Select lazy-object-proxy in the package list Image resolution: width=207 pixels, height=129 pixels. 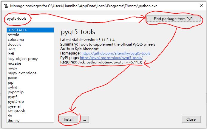[x=30, y=59]
